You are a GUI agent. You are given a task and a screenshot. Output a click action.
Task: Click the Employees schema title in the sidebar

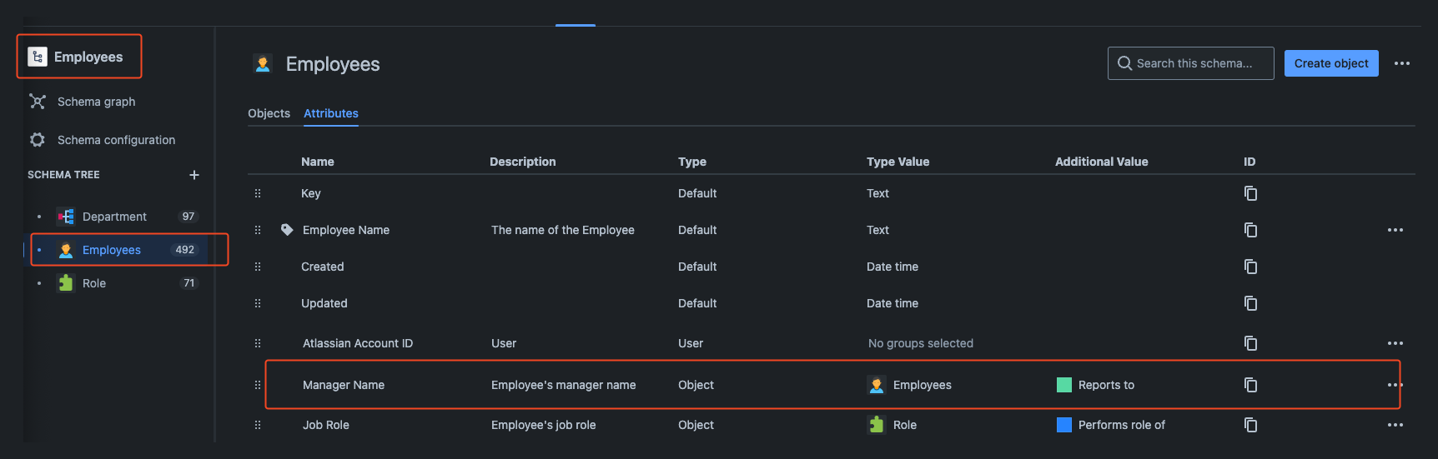click(88, 57)
